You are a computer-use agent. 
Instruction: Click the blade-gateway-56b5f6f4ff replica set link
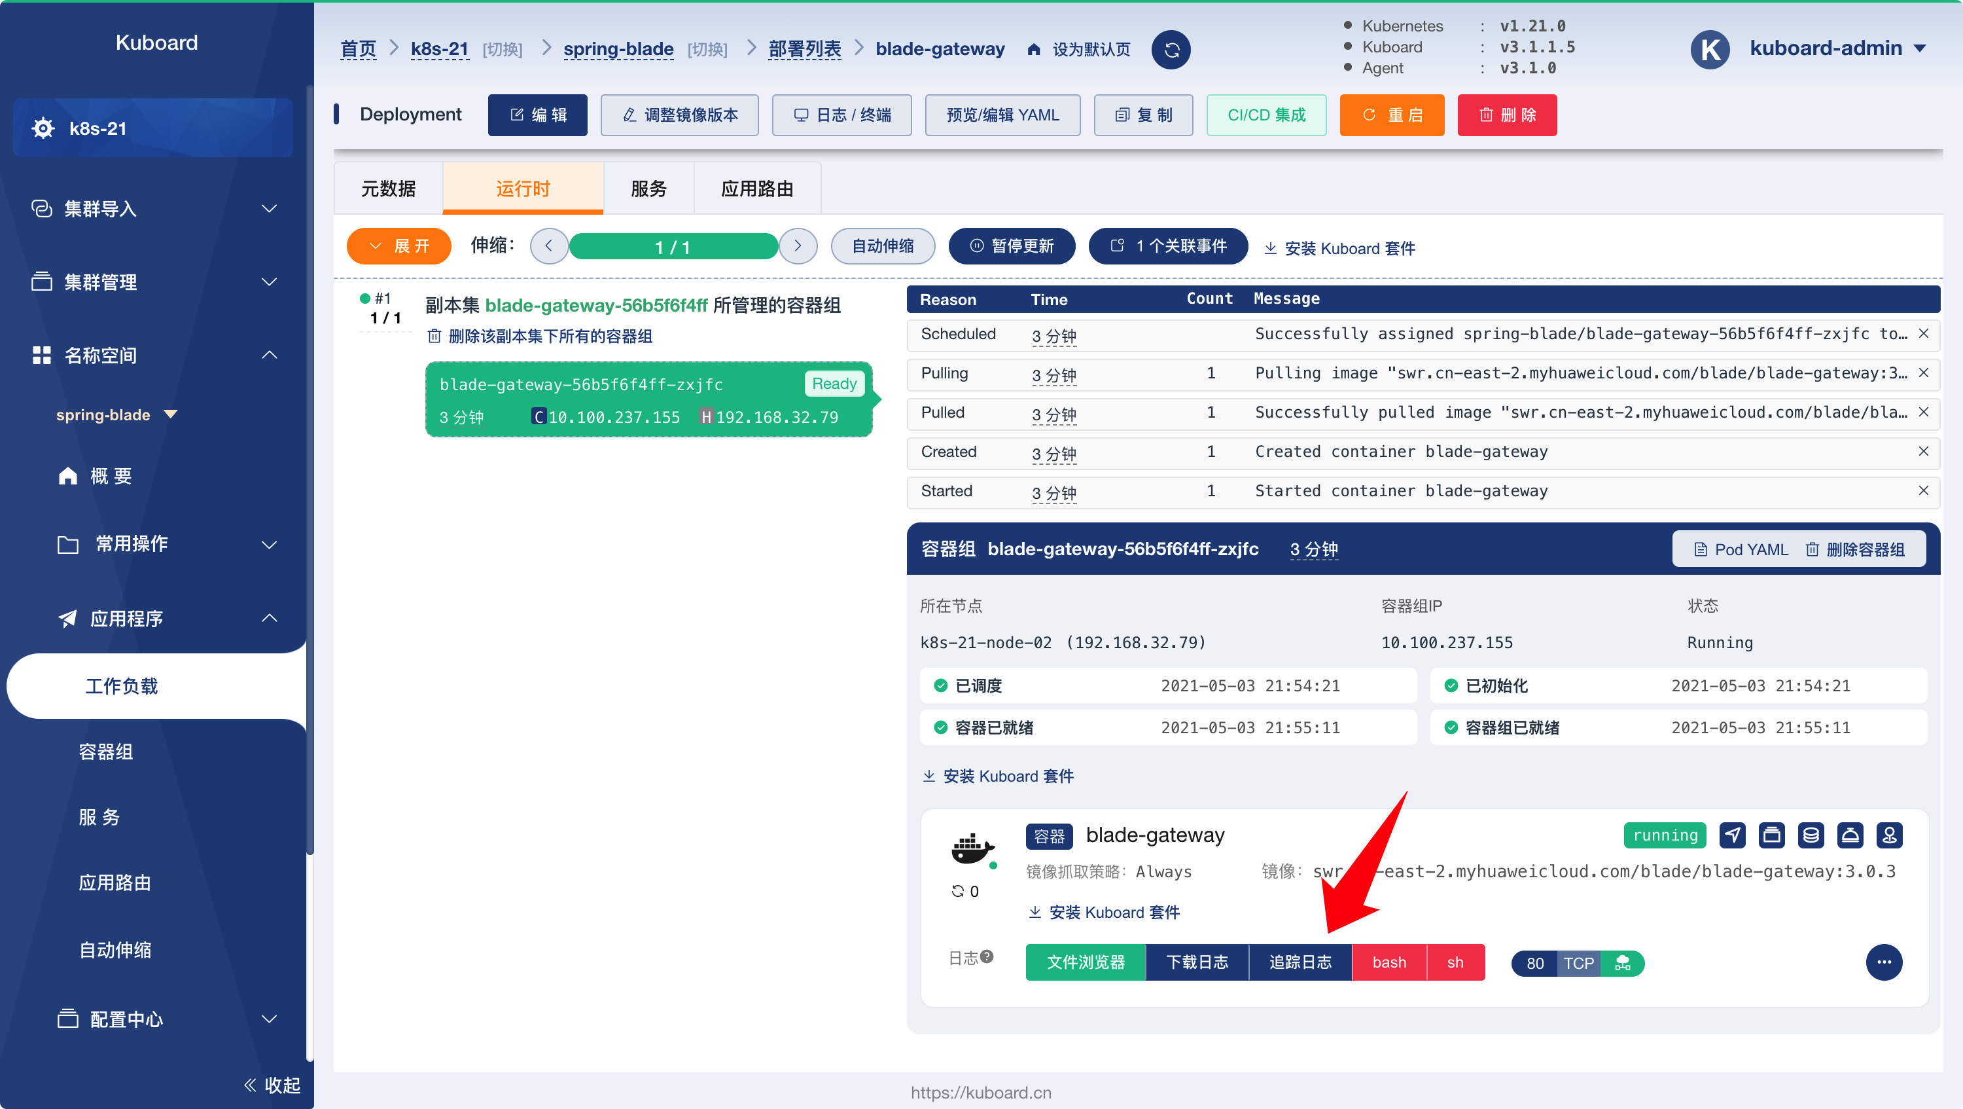pyautogui.click(x=596, y=306)
